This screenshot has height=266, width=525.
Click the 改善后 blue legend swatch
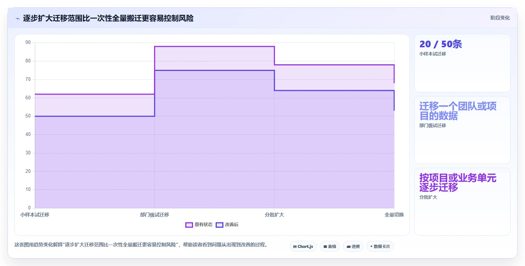tap(220, 225)
